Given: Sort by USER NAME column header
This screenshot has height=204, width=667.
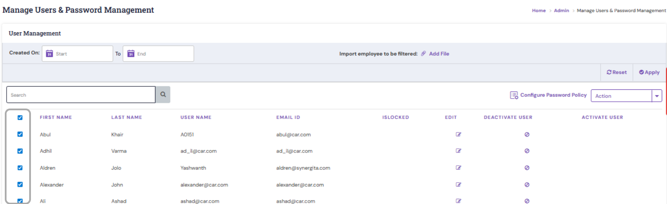Looking at the screenshot, I should pyautogui.click(x=196, y=117).
